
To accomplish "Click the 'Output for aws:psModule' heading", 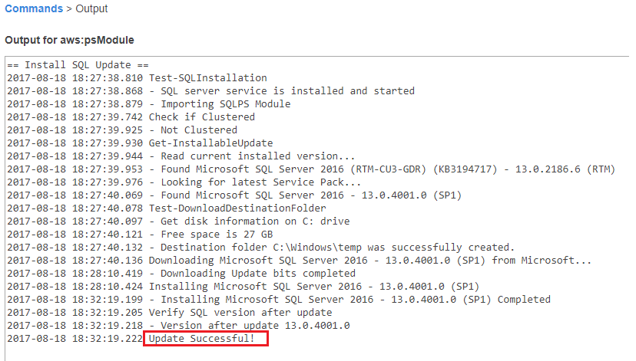I will point(69,40).
